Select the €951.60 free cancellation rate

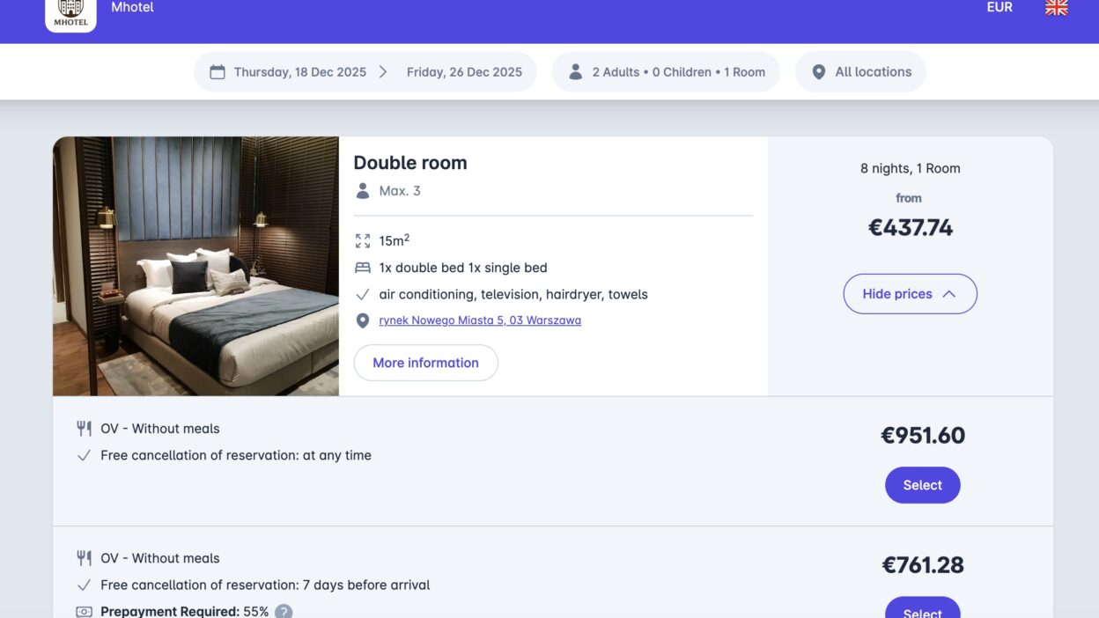[922, 484]
